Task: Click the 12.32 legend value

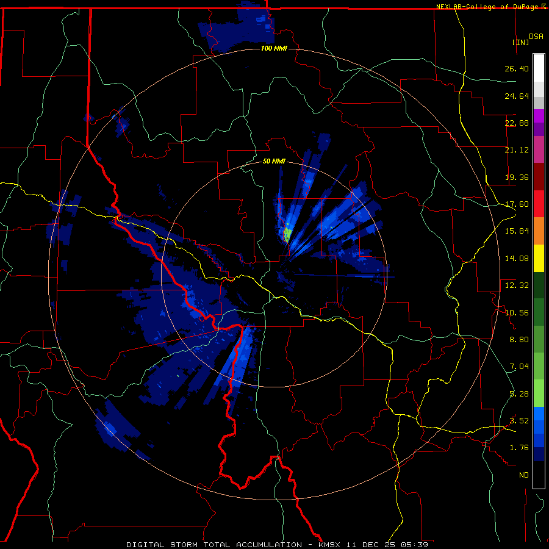Action: pos(517,285)
